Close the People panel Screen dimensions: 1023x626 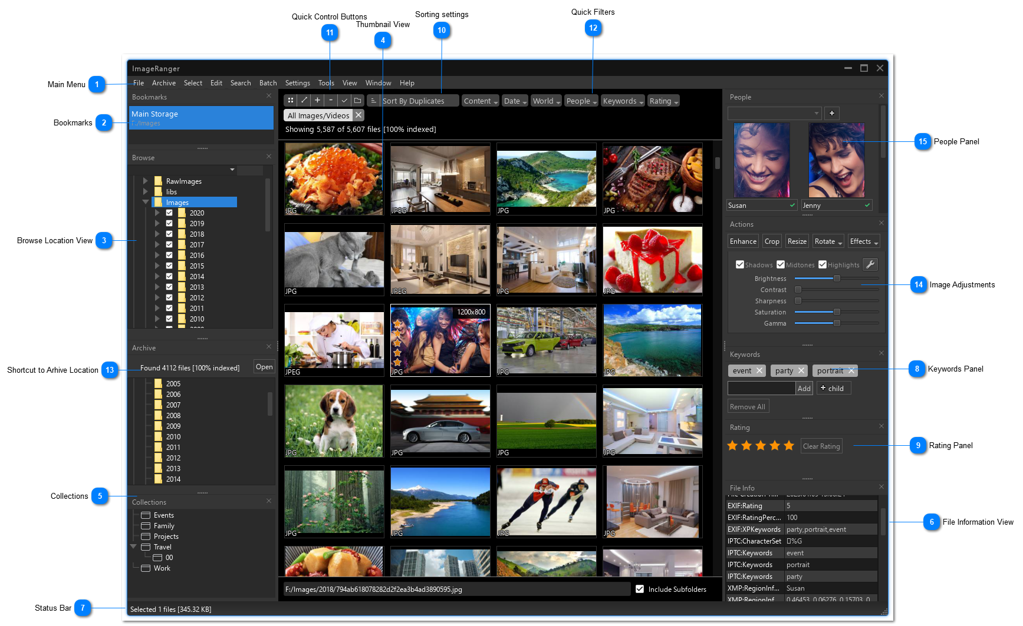tap(881, 96)
